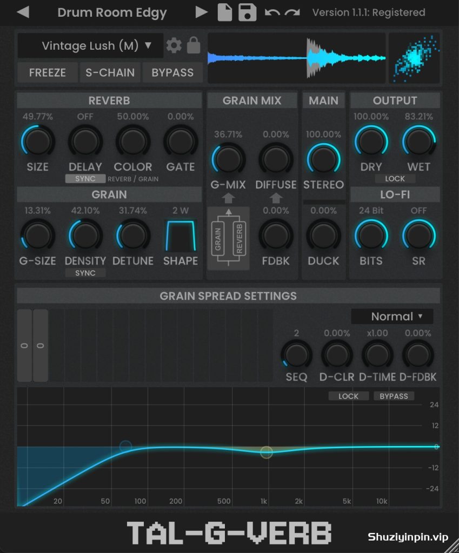
Task: Click the GRAIN SPREAD SETTINGS header
Action: click(228, 296)
